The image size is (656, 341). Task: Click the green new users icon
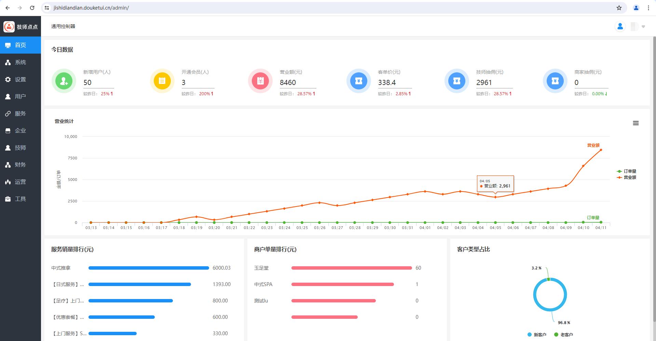point(64,81)
